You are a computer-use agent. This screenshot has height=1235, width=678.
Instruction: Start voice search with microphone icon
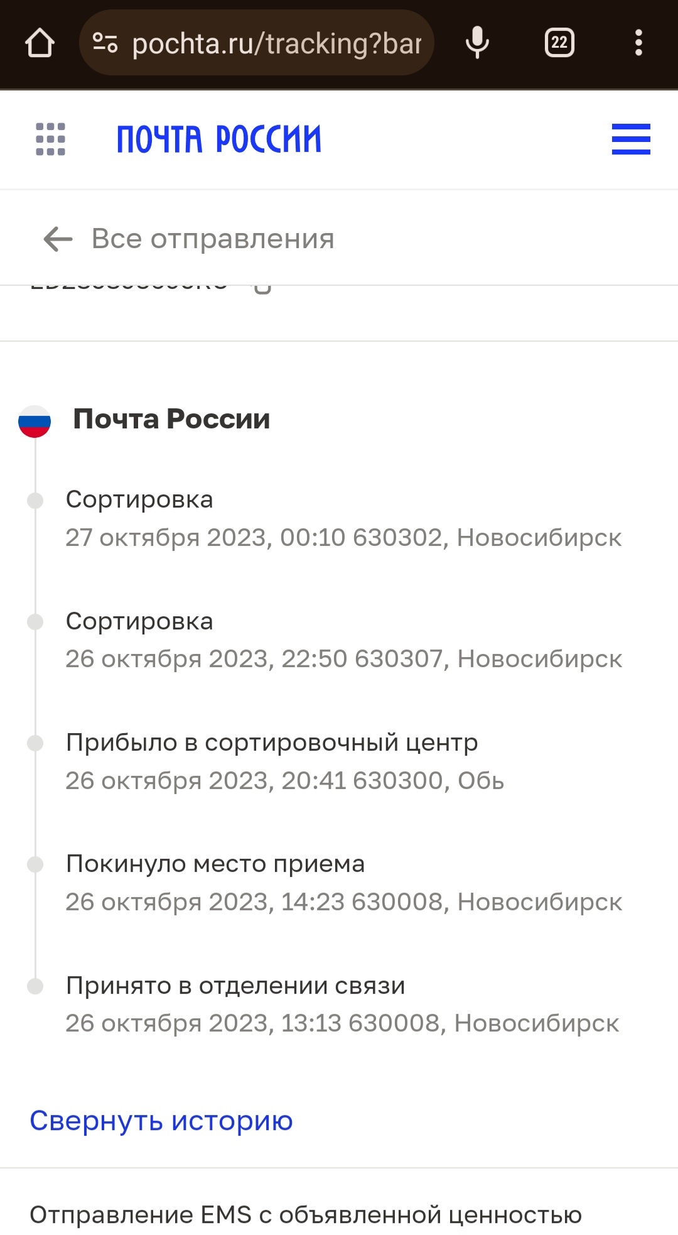coord(477,43)
